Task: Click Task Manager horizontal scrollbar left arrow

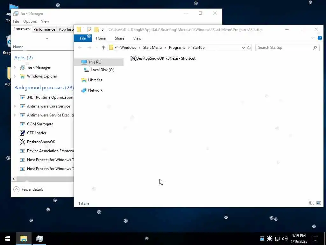Action: [14, 179]
